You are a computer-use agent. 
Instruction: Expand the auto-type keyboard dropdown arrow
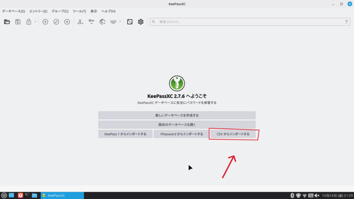click(x=120, y=22)
